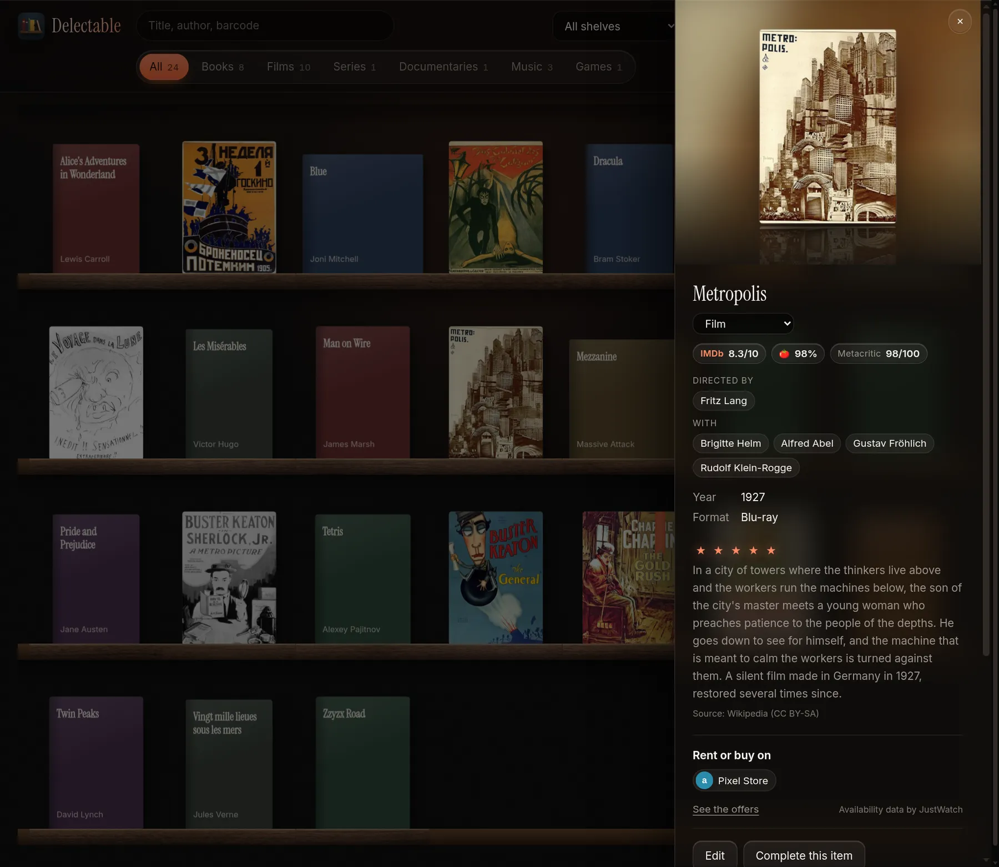Open Mezzanine by Massive Attack
999x867 pixels.
click(x=622, y=399)
